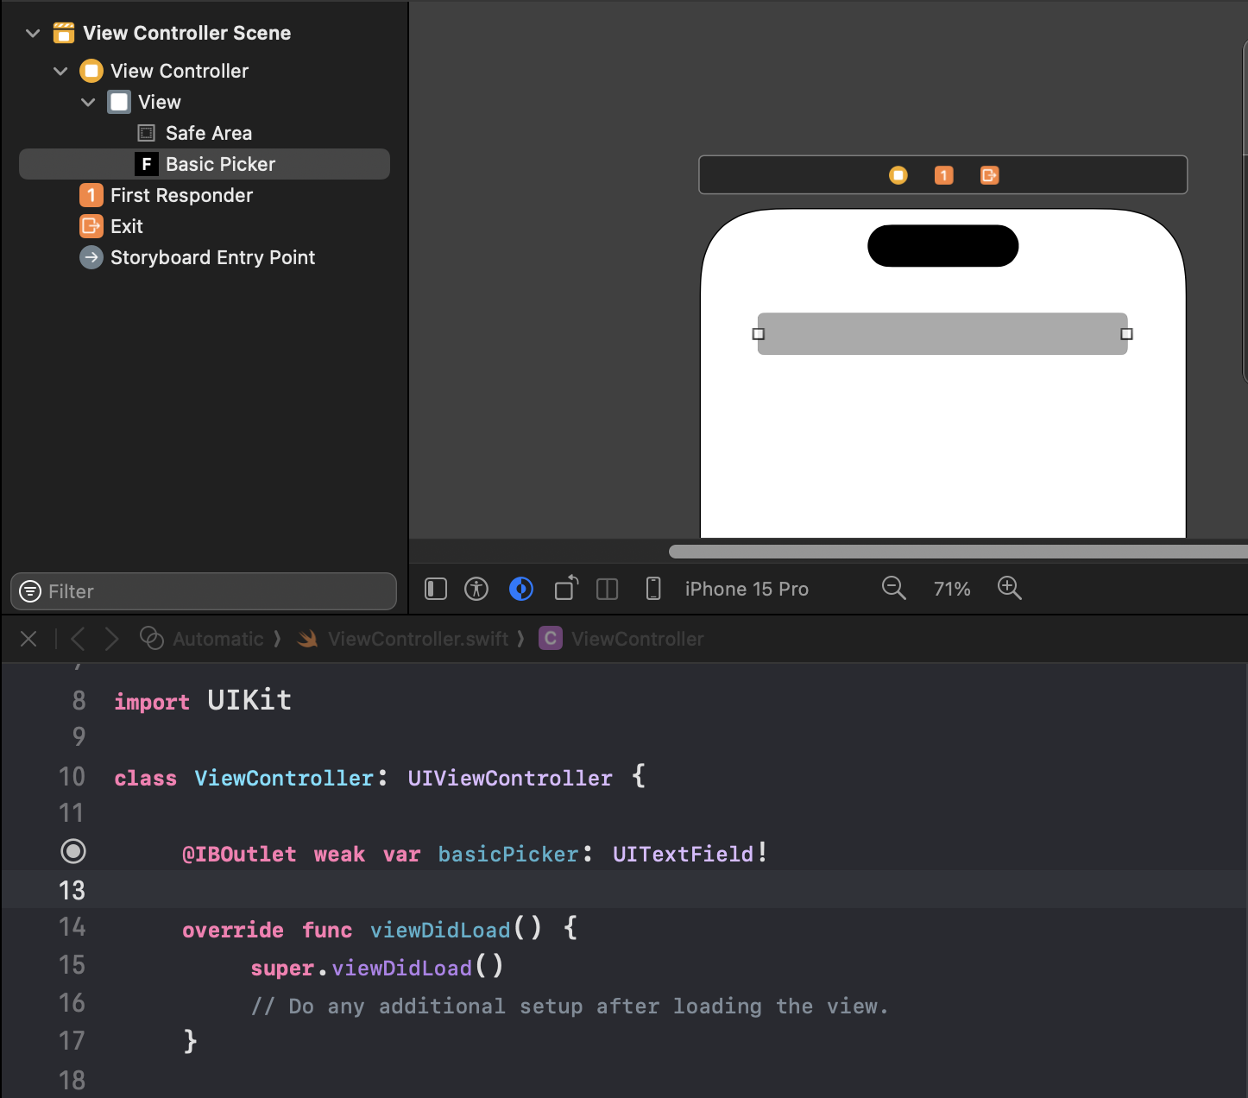Click the Swift file icon in the jump bar

click(x=307, y=639)
